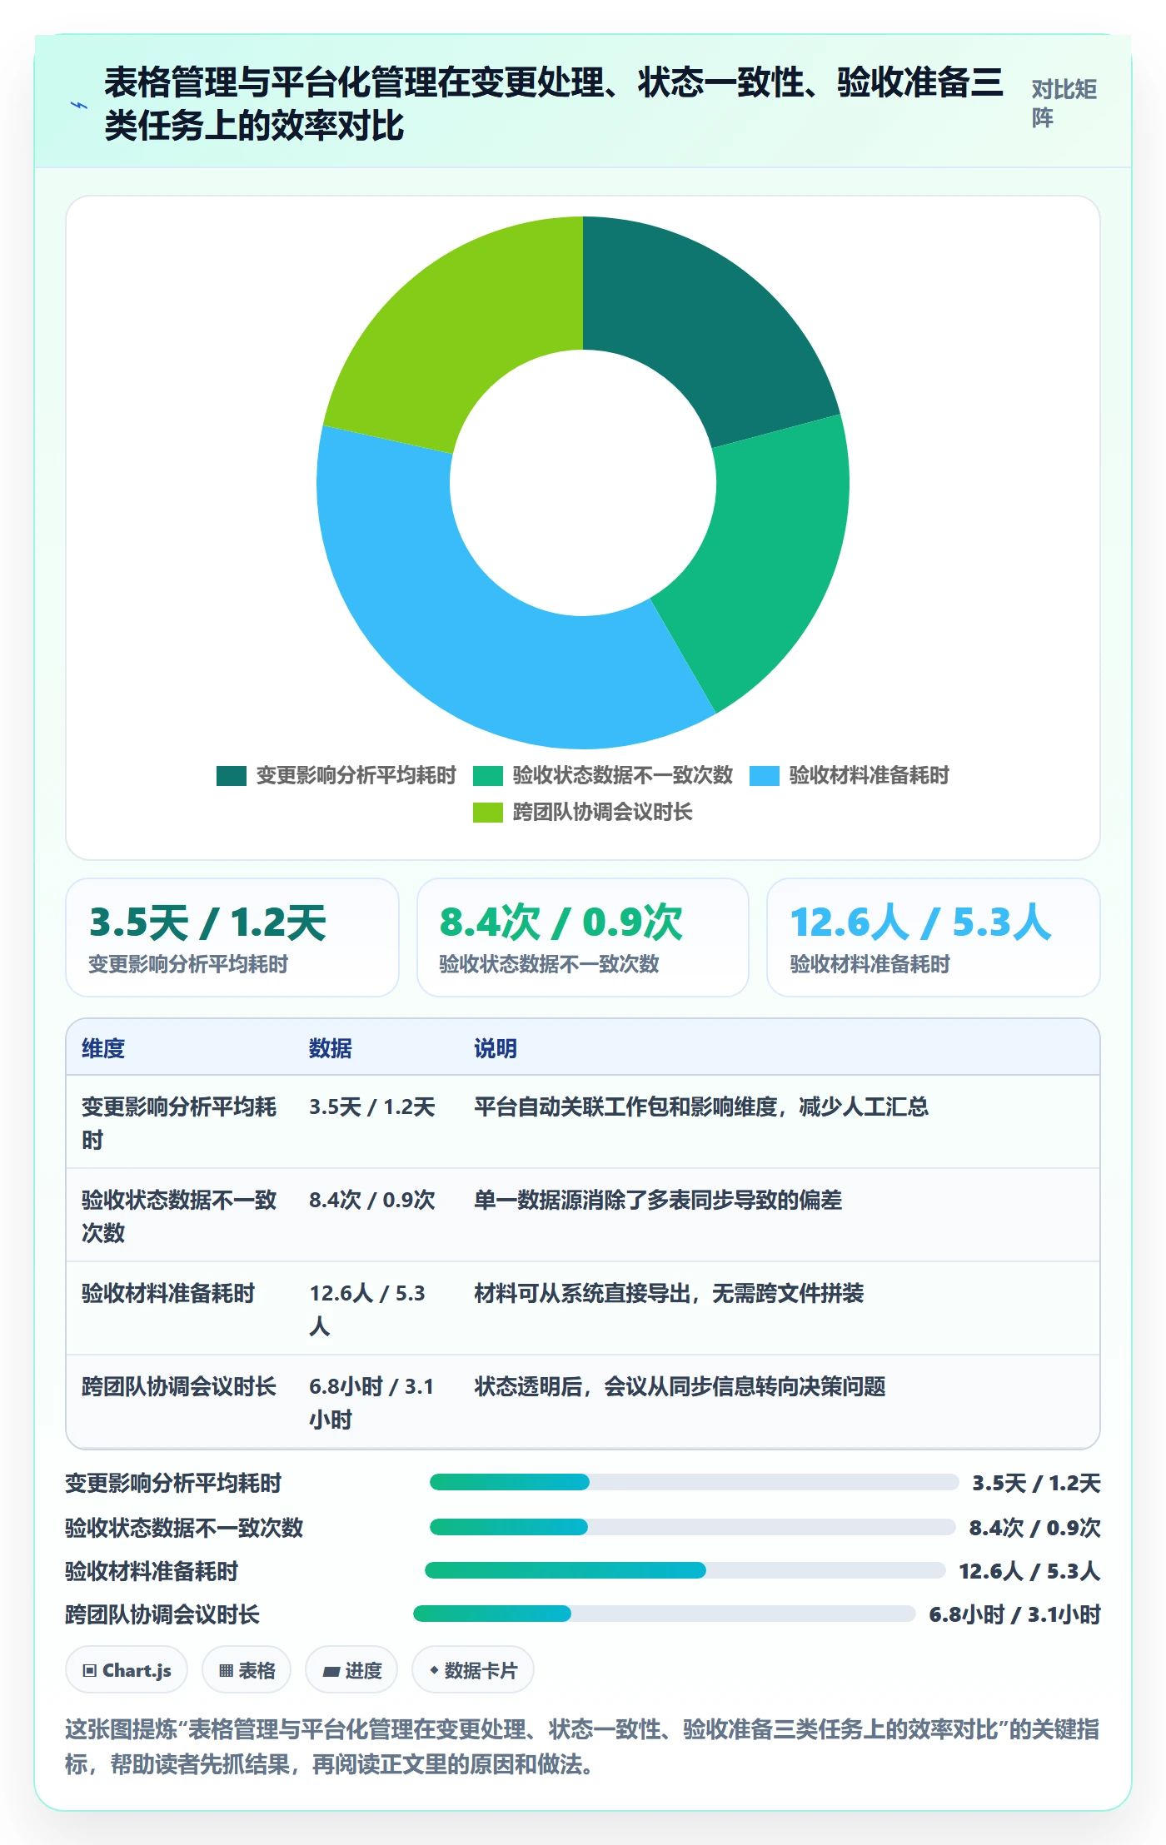Toggle the 验收材料准备耗时 legend label

[x=869, y=776]
